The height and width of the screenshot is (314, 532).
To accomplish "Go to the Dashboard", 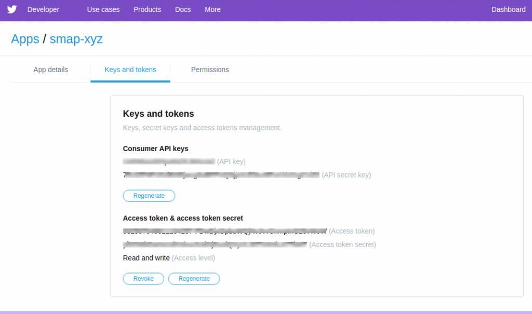I will pos(508,9).
